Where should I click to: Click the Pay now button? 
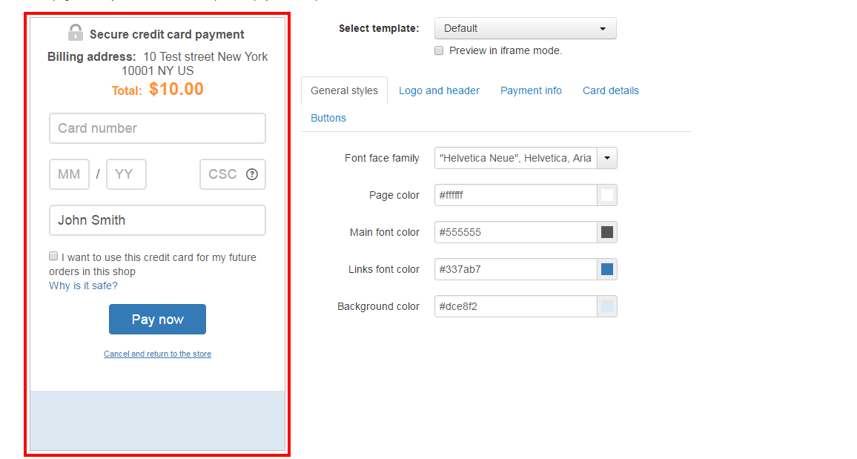(x=157, y=319)
